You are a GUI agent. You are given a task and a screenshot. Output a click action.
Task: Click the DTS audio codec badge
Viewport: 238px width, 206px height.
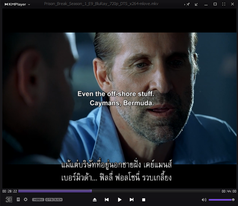49,200
